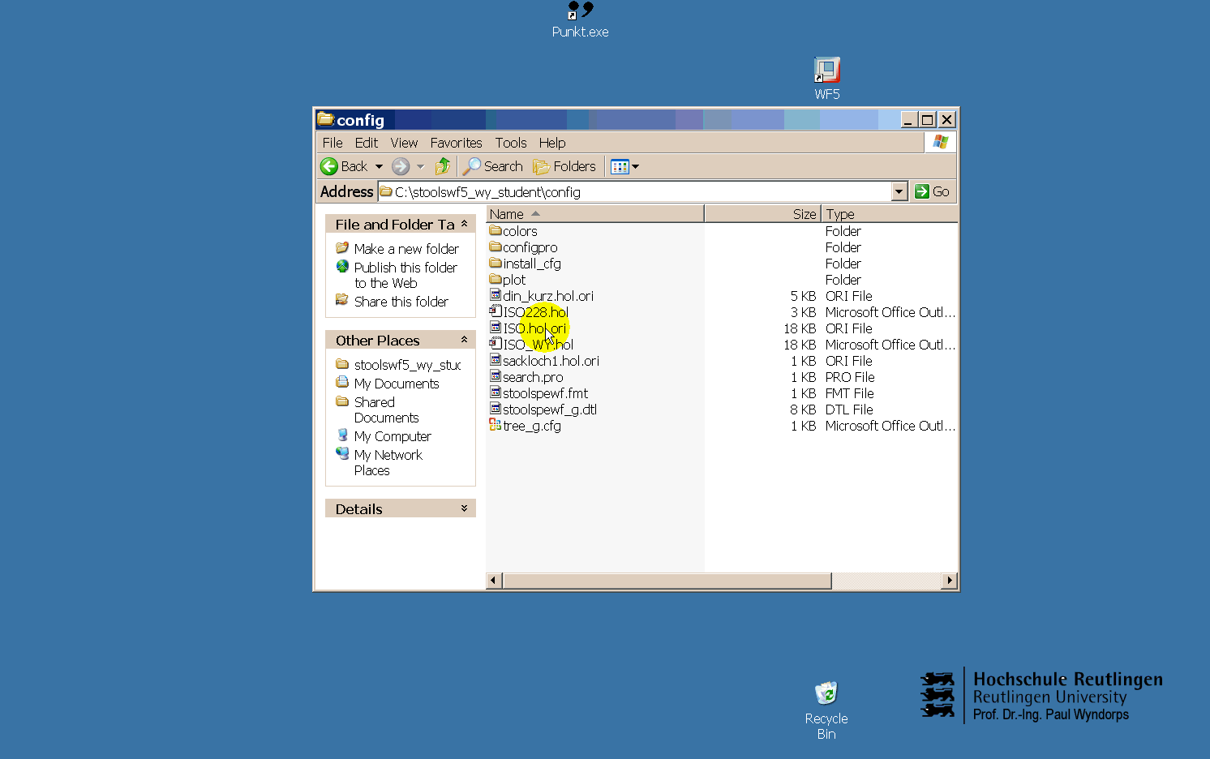The image size is (1210, 759).
Task: Open the Edit menu
Action: (x=367, y=143)
